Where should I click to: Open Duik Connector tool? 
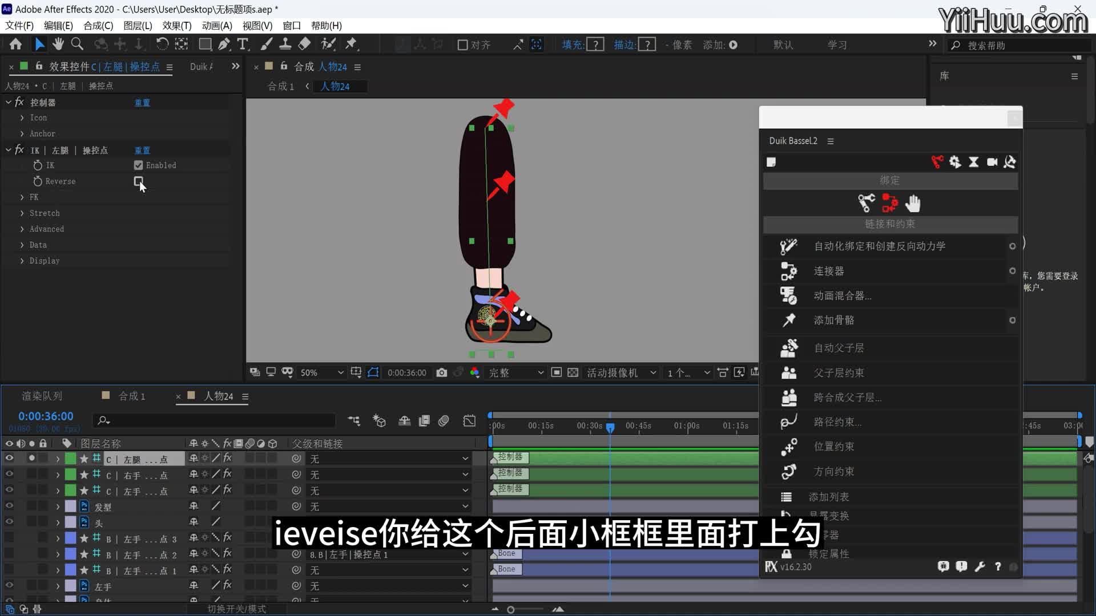(x=788, y=271)
